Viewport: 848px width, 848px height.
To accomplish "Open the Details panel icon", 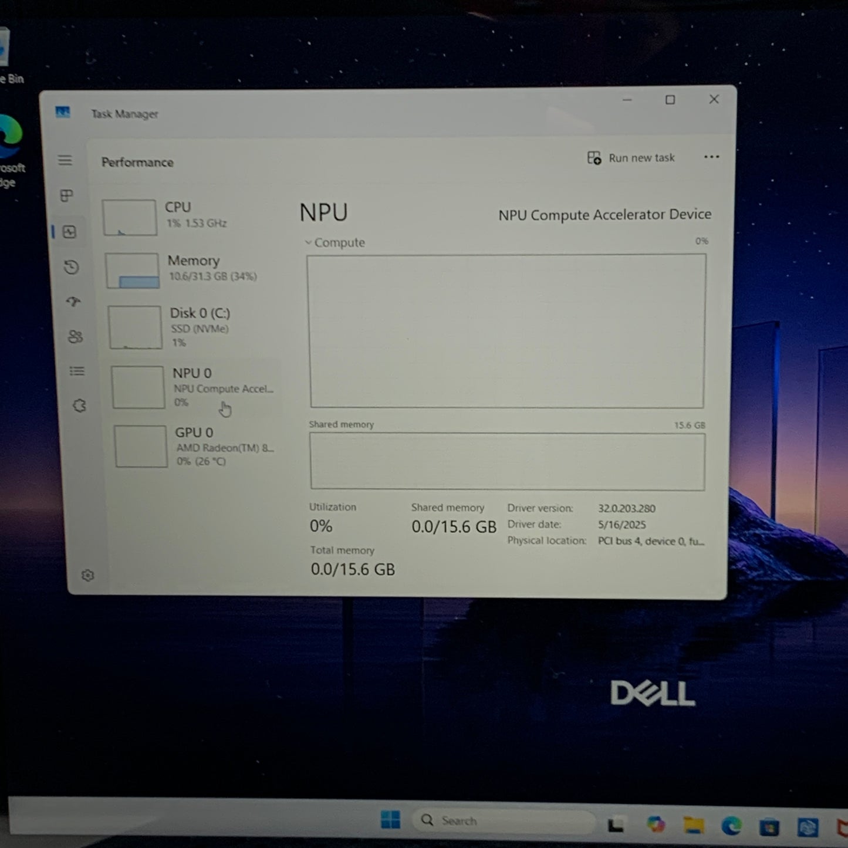I will (x=77, y=371).
